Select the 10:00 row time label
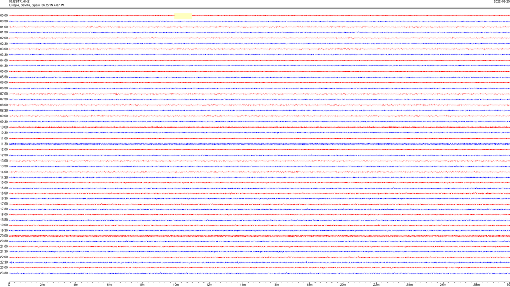The image size is (510, 287). pyautogui.click(x=4, y=128)
